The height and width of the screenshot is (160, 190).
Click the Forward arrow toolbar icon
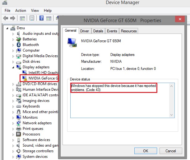coord(13,18)
